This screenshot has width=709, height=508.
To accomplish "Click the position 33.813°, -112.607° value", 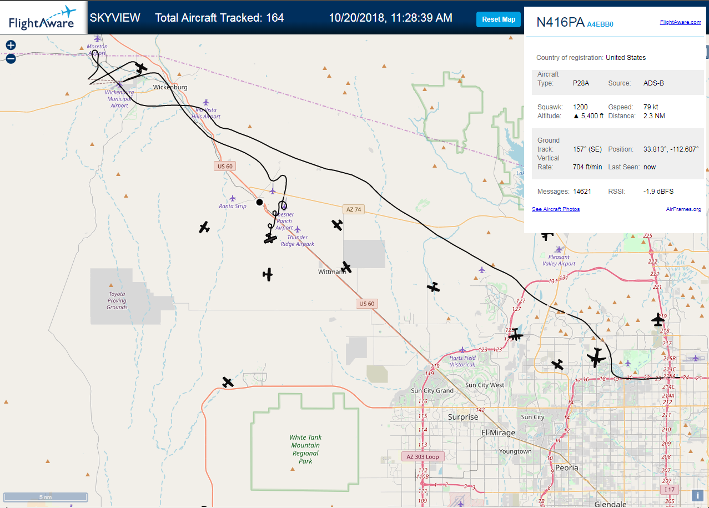I will 671,149.
